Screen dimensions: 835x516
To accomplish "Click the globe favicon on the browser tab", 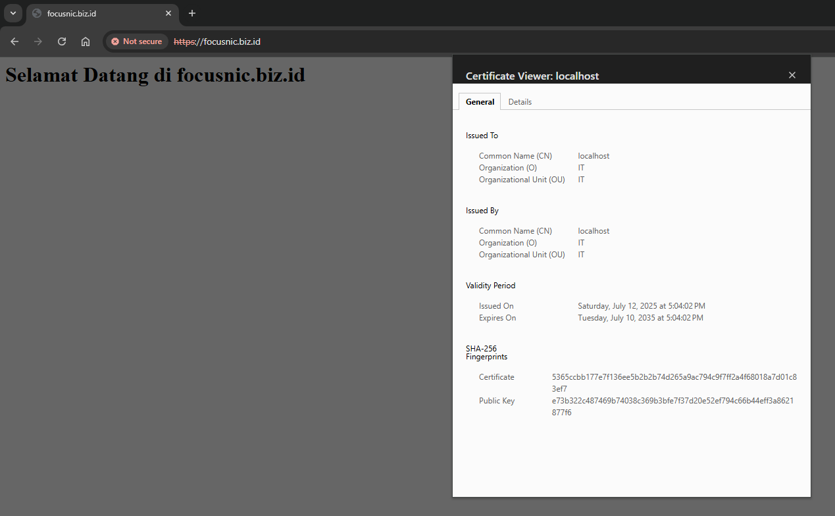I will tap(37, 13).
